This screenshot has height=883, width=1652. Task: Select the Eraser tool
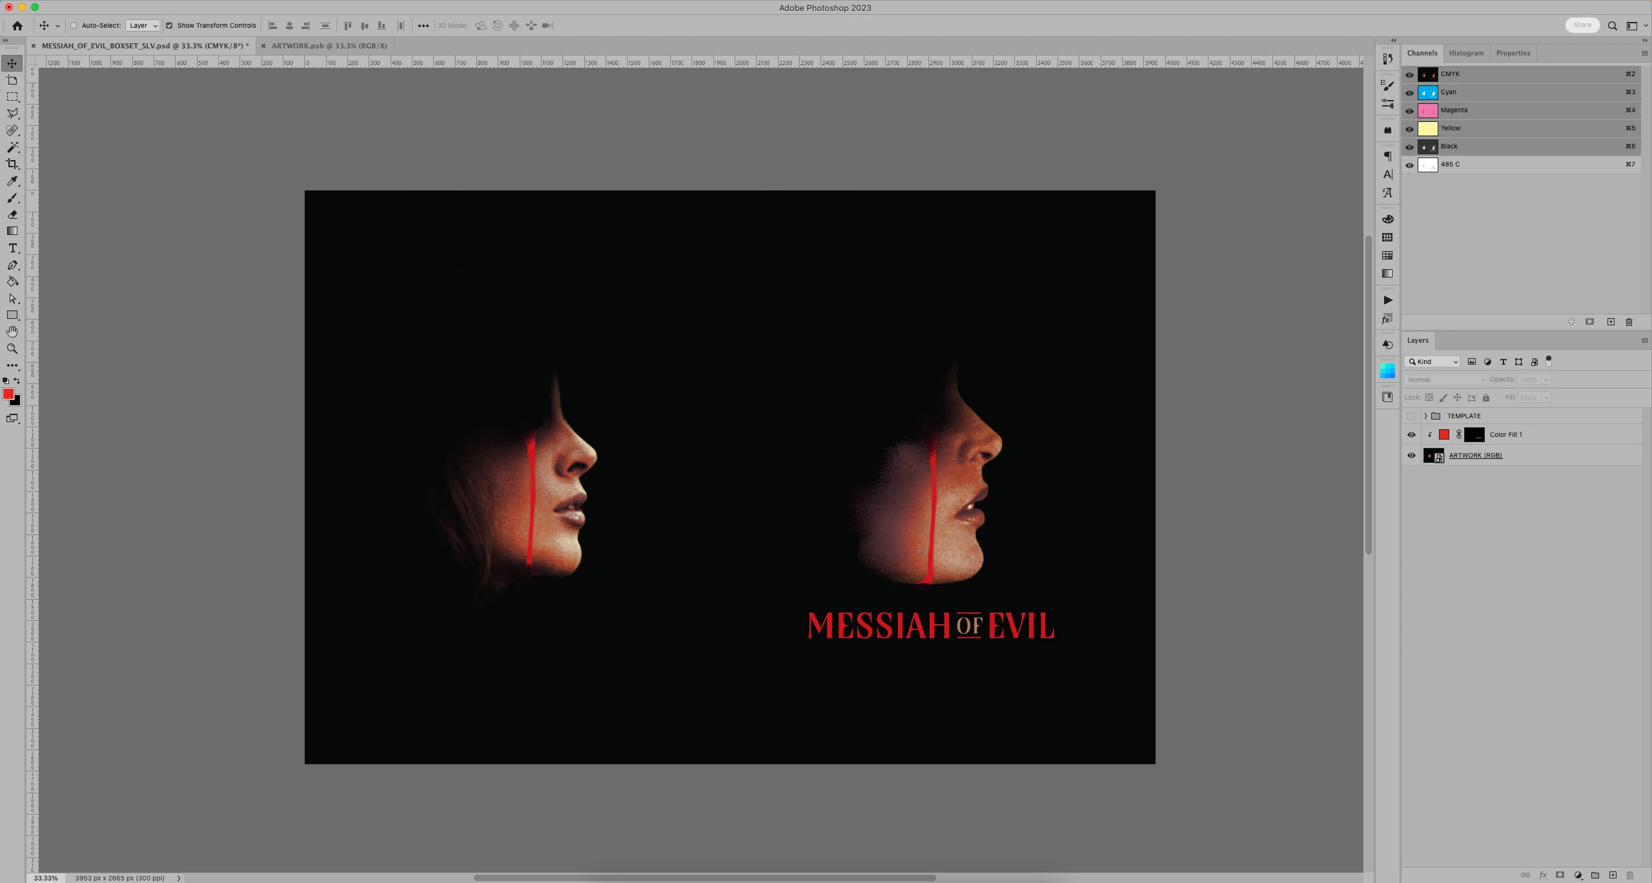pos(12,214)
